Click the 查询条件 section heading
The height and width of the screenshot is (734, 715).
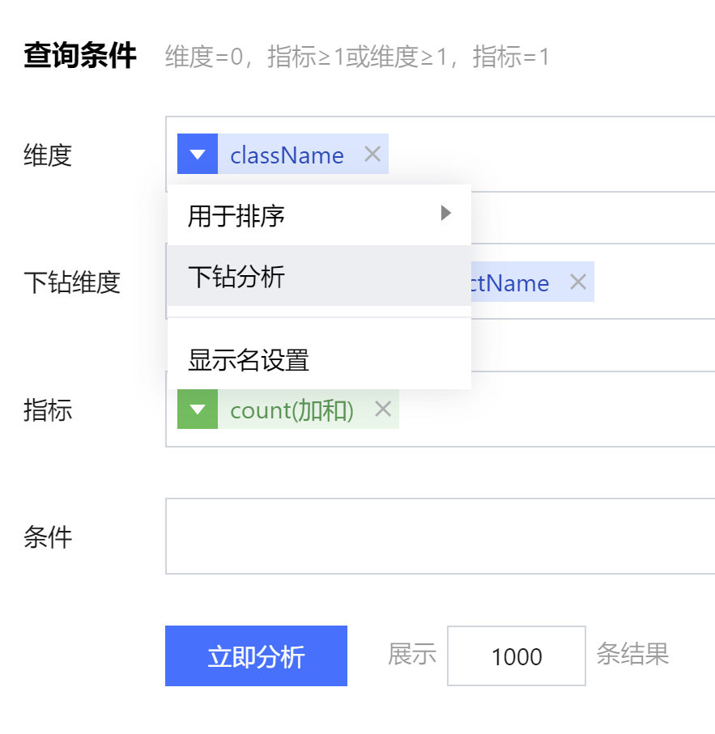tap(80, 57)
